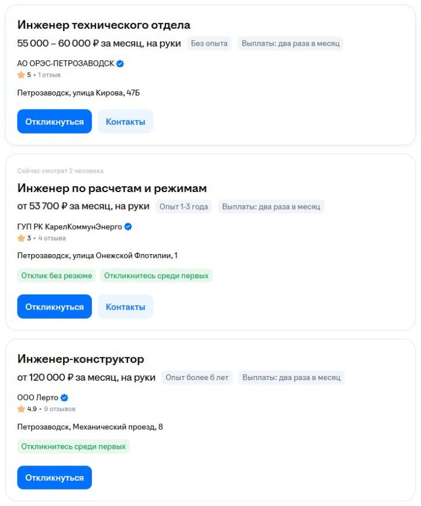Show Контакты for the КарелКоммунЭнерго vacancy
The width and height of the screenshot is (421, 506).
pyautogui.click(x=125, y=306)
